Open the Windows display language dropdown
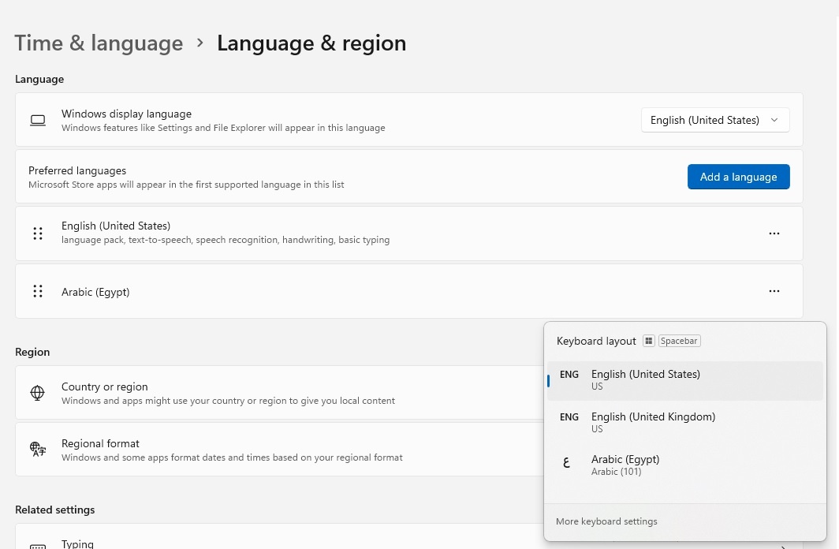 coord(715,120)
